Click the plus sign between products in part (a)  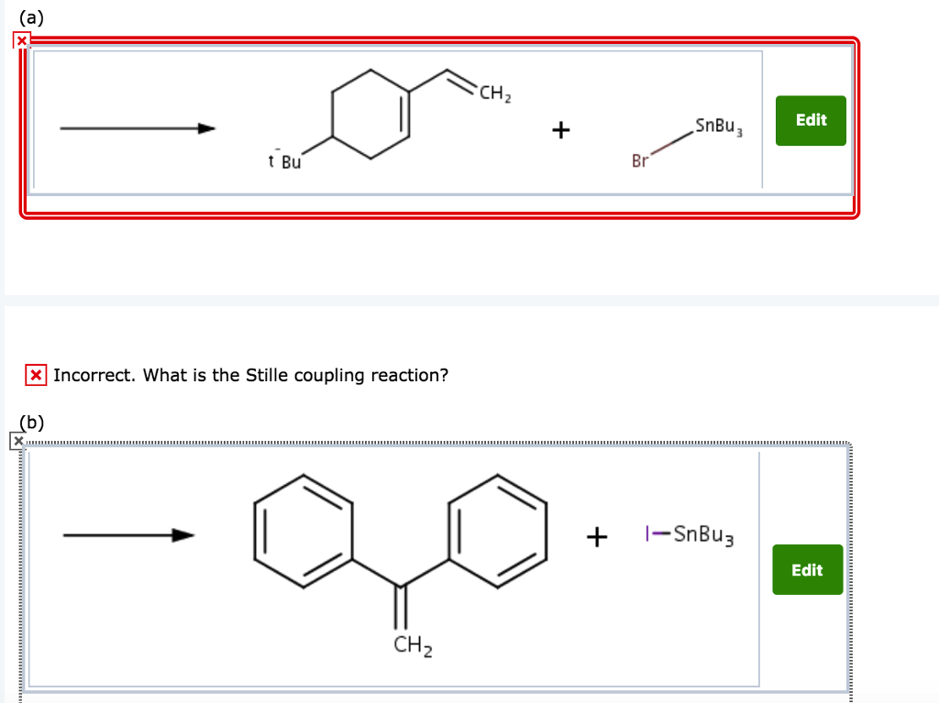coord(560,129)
